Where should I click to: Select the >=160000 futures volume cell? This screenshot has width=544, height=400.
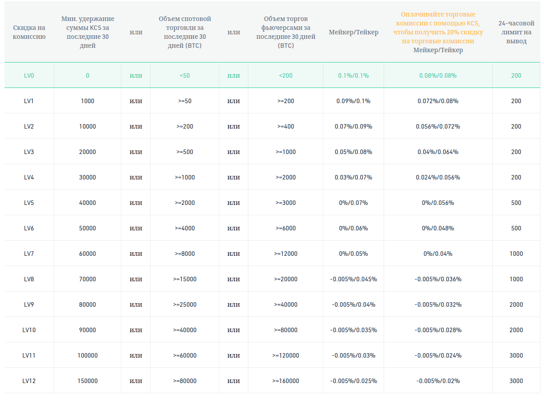(x=285, y=381)
